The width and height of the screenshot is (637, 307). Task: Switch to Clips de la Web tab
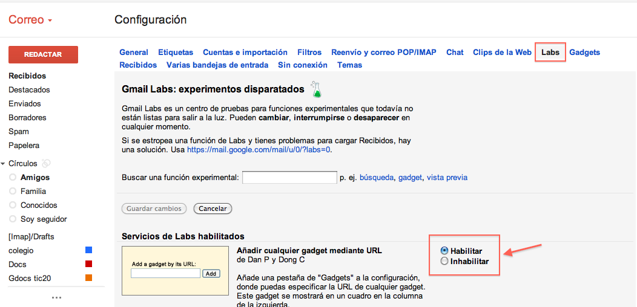pos(502,53)
